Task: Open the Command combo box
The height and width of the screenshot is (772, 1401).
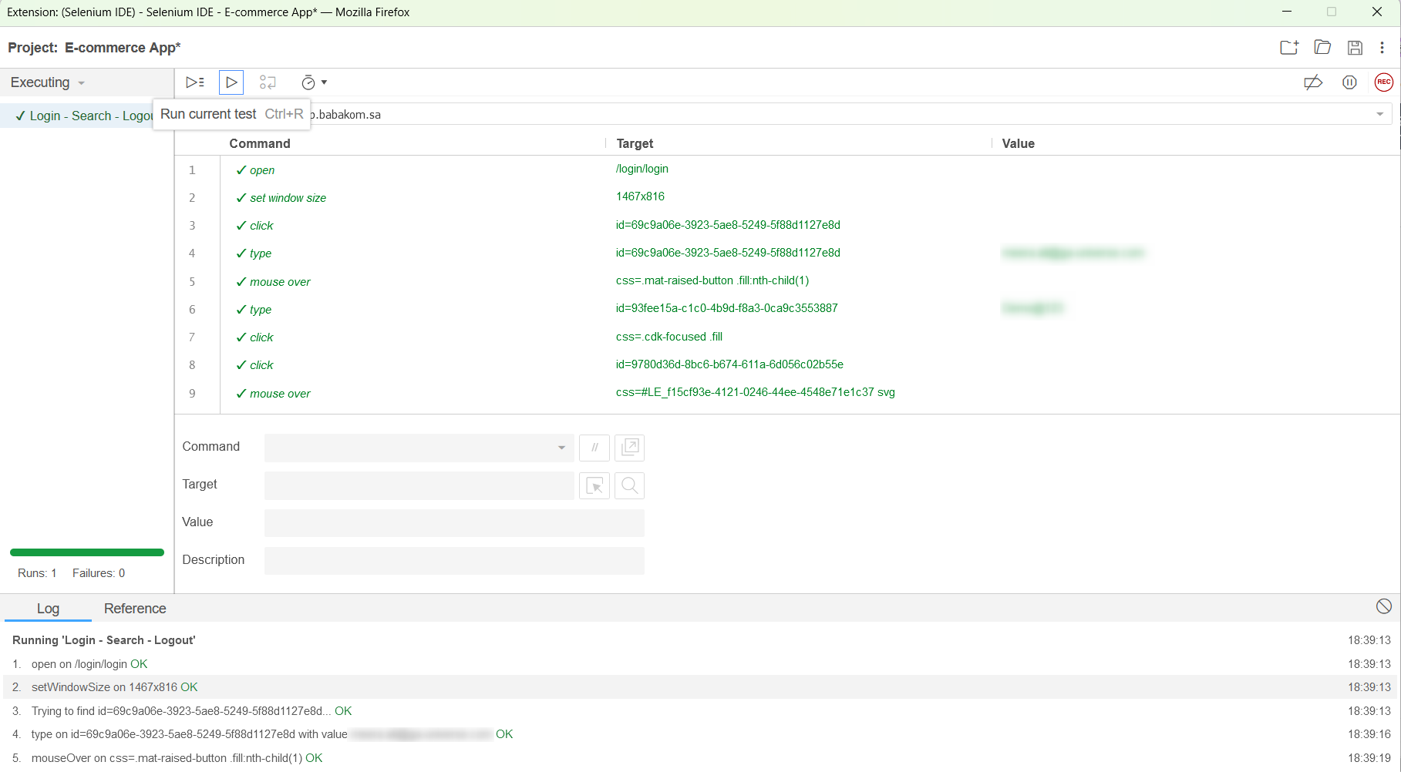Action: (419, 448)
